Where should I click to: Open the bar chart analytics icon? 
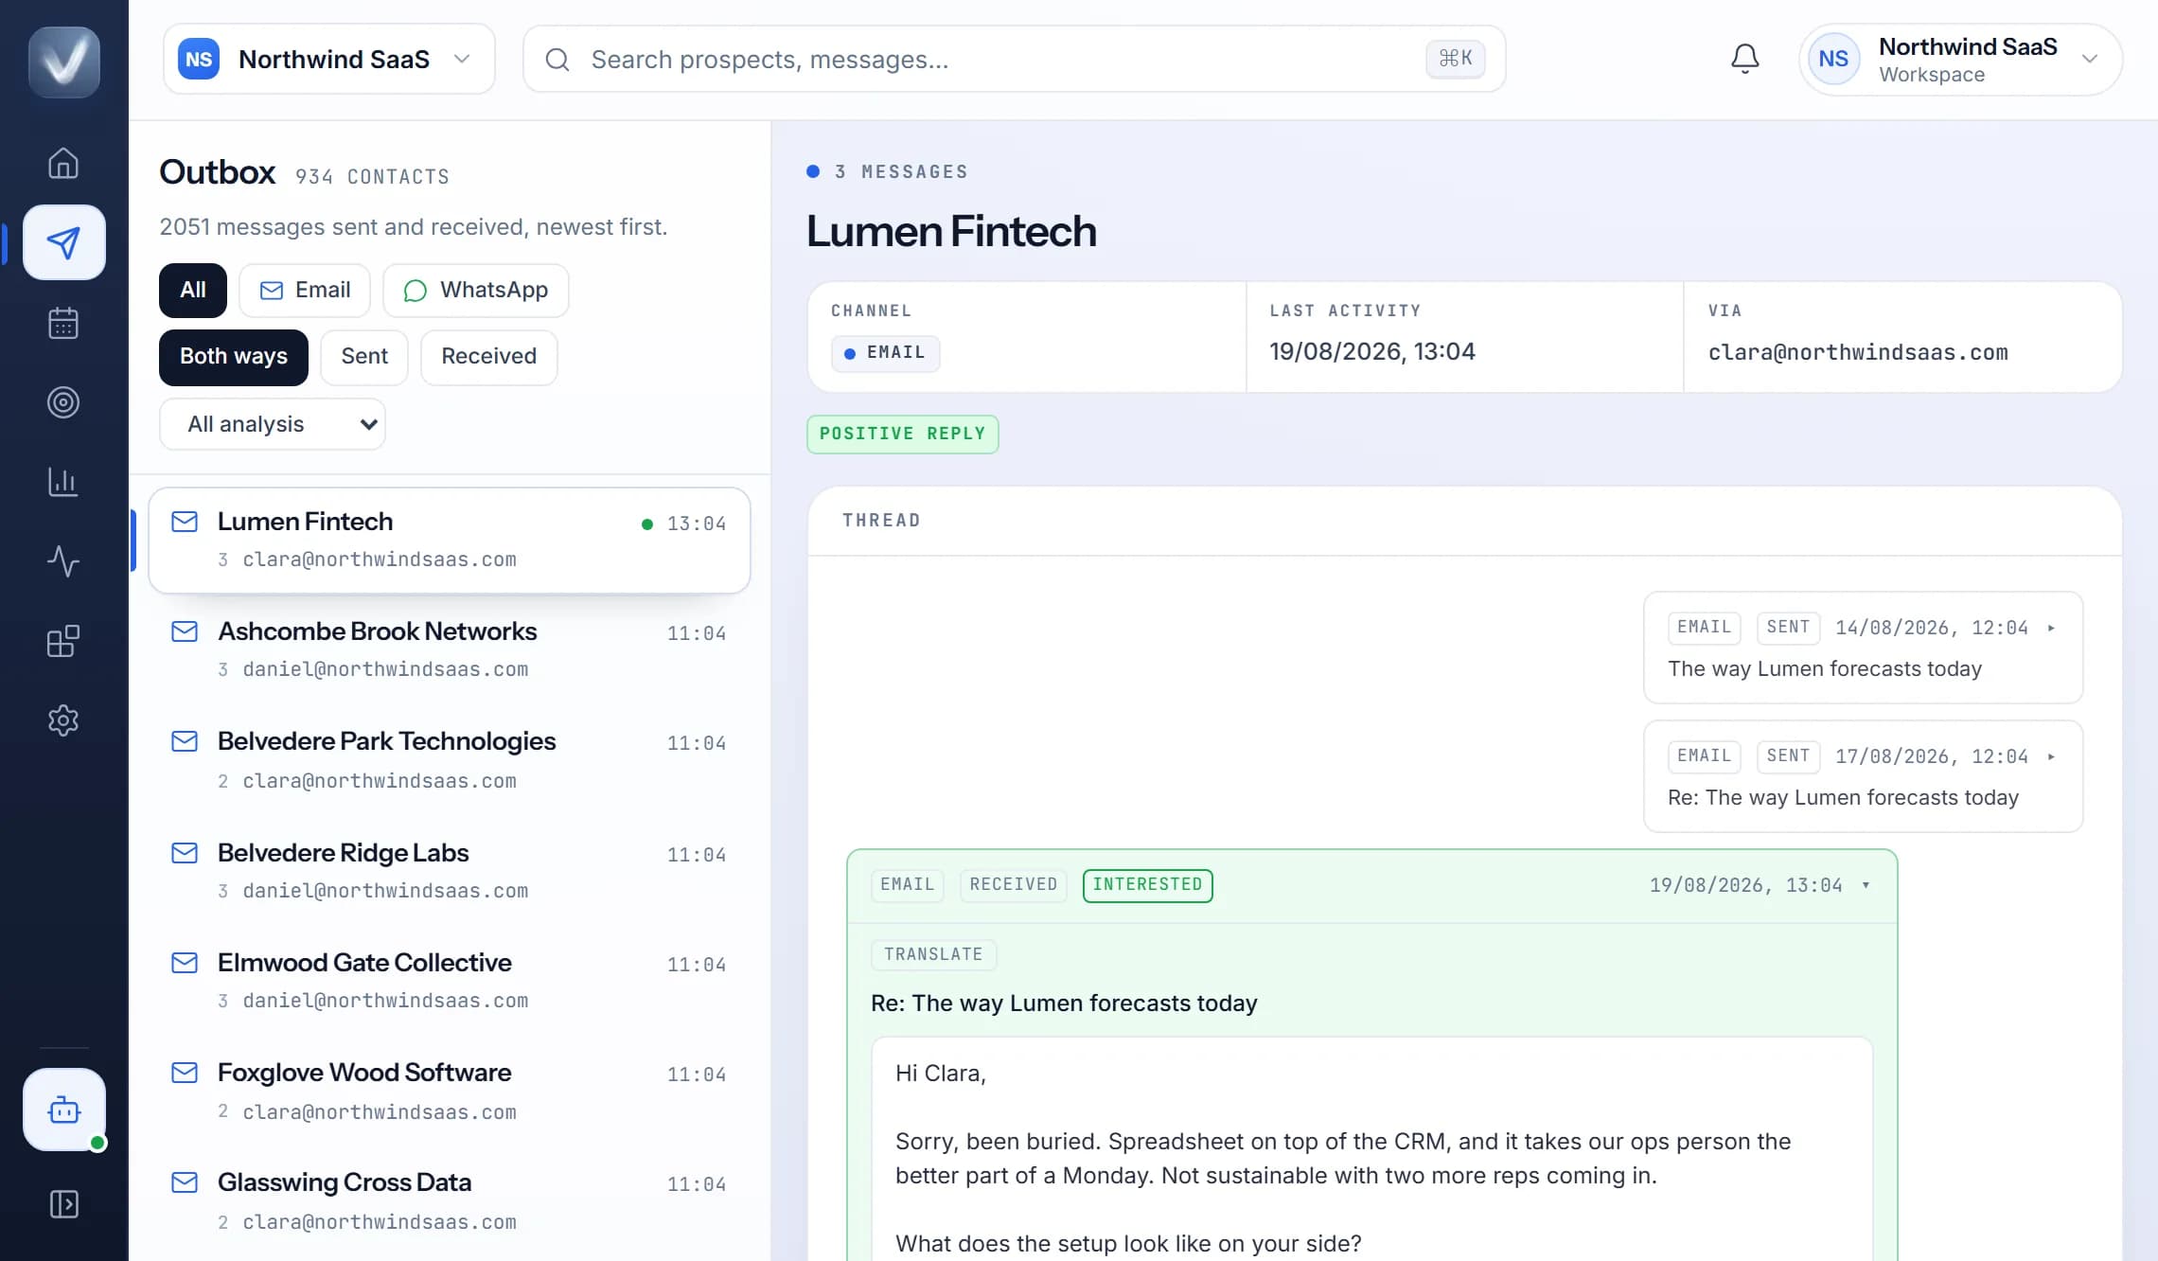pyautogui.click(x=63, y=482)
